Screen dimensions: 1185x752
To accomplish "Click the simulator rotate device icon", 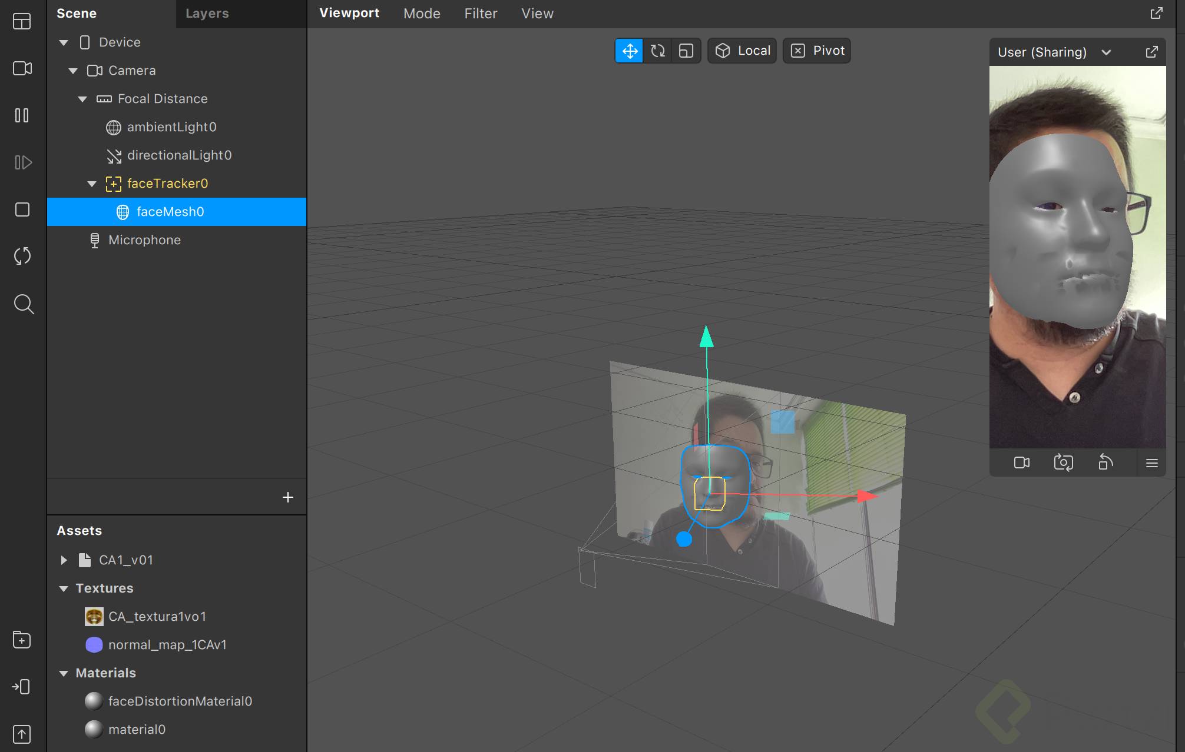I will tap(1105, 462).
